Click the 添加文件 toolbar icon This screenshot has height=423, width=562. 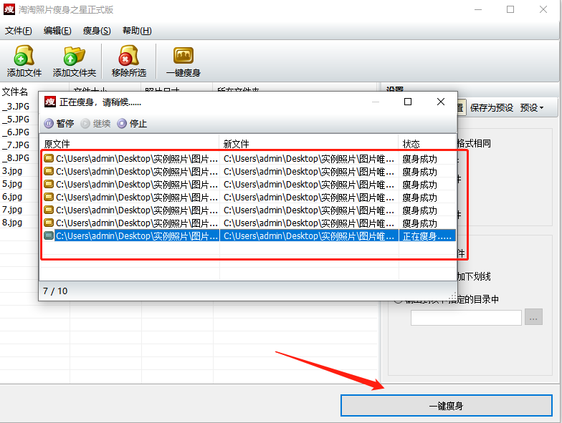pos(24,56)
